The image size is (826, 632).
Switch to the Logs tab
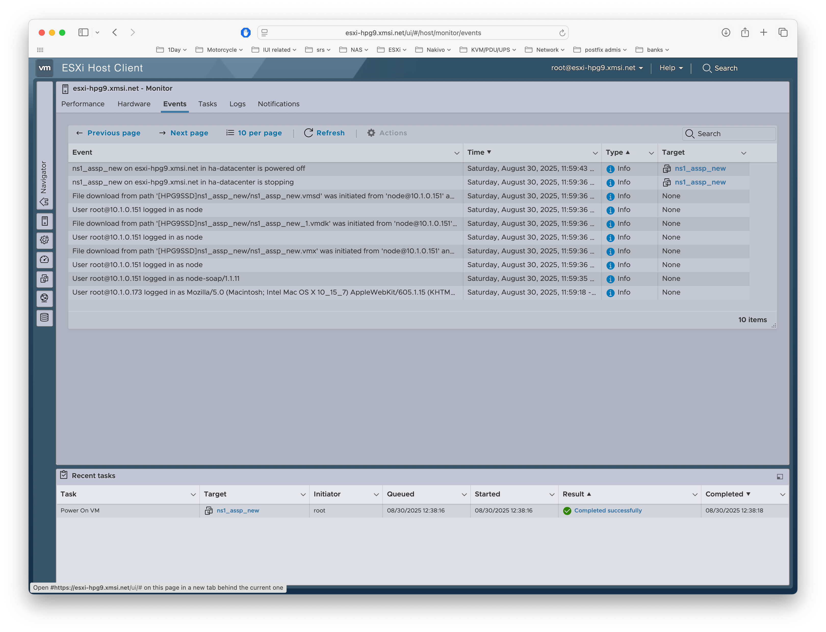click(x=237, y=104)
